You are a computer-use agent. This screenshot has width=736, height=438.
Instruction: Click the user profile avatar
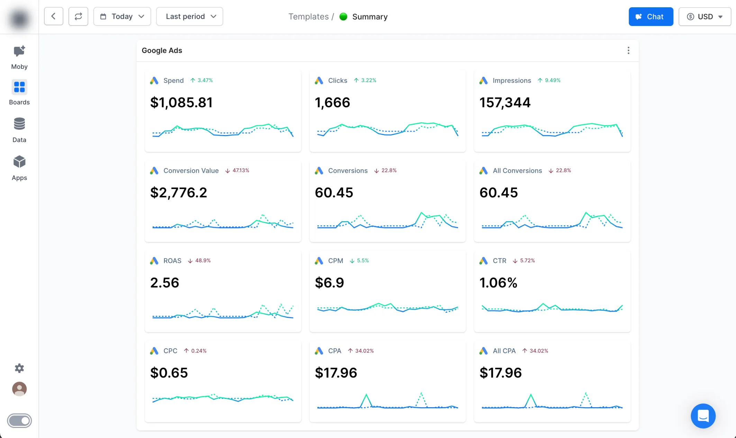click(x=19, y=389)
